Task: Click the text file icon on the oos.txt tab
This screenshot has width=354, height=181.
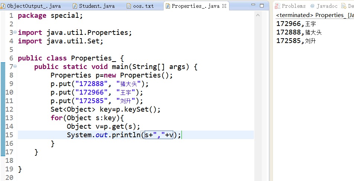Action: (129, 6)
